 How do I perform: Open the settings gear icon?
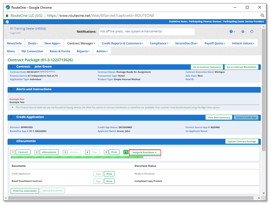(x=243, y=31)
